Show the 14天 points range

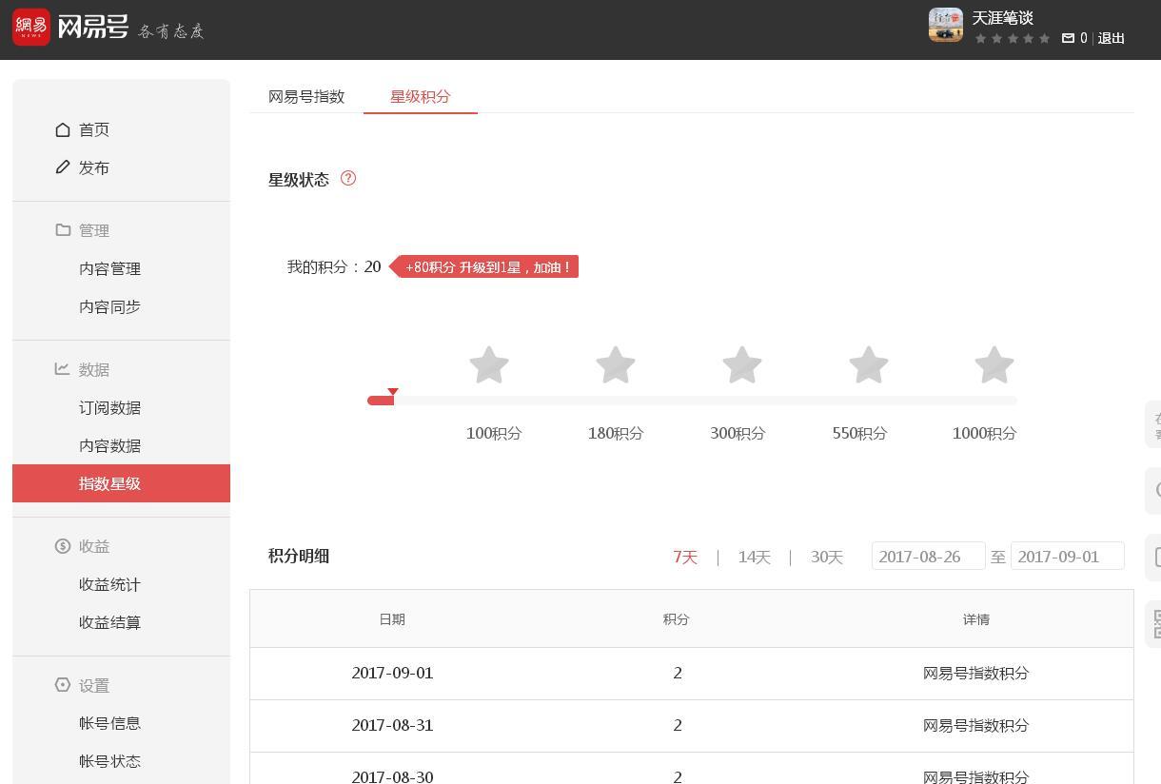coord(754,557)
